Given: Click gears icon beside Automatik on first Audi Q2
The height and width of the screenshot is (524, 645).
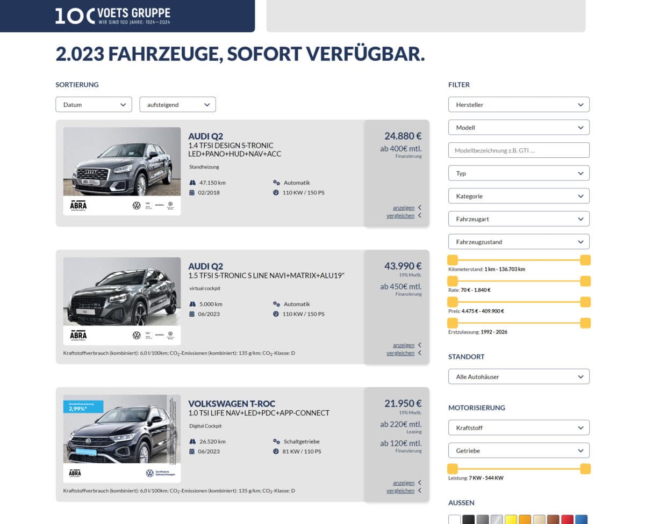Looking at the screenshot, I should 276,183.
